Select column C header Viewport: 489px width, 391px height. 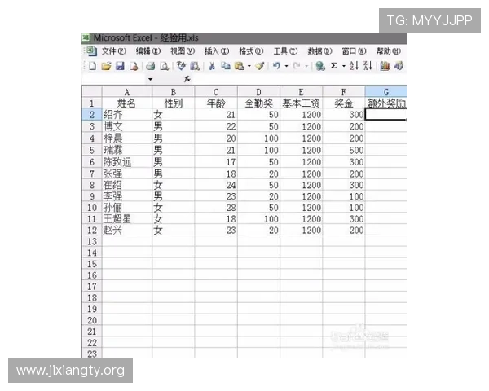216,92
